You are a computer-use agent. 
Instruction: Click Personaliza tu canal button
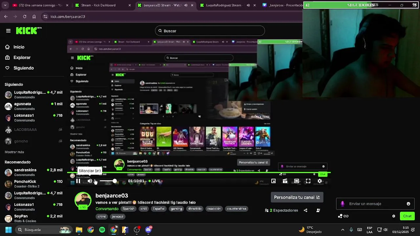[297, 197]
